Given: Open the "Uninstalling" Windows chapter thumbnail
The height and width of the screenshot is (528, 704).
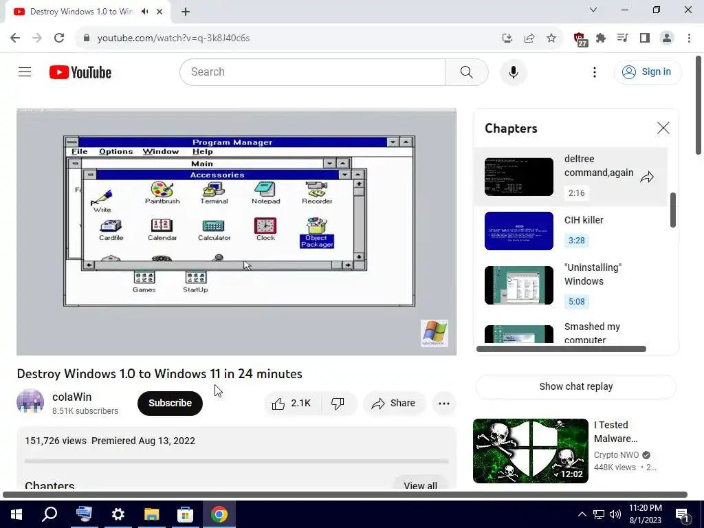Looking at the screenshot, I should (x=518, y=285).
